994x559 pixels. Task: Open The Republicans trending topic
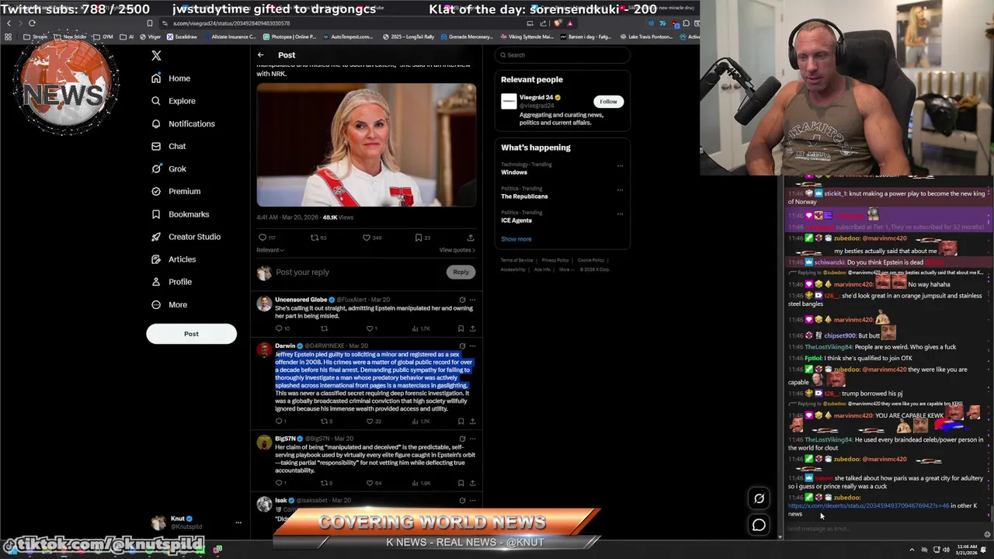524,196
